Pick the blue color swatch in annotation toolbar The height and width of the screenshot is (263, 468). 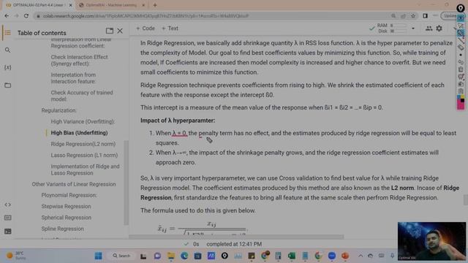click(458, 97)
